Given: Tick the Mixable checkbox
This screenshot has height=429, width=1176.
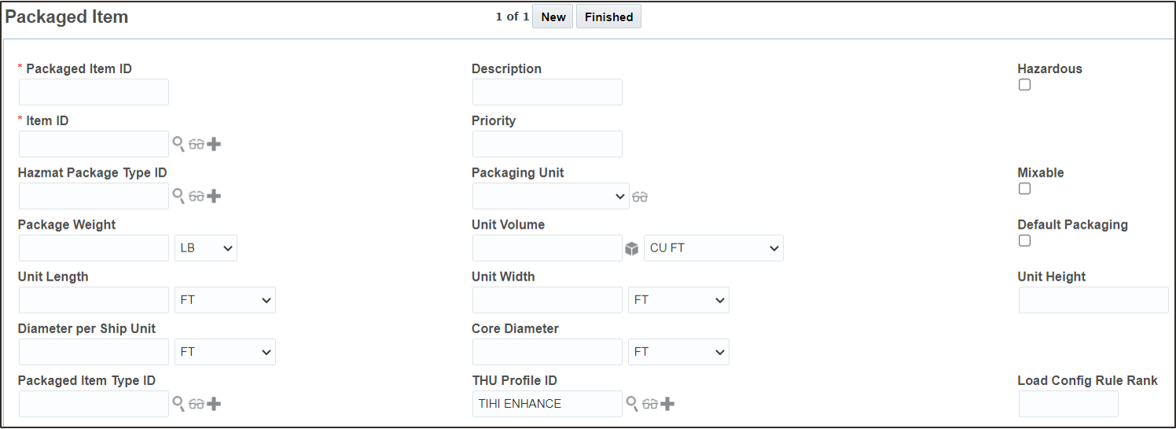Looking at the screenshot, I should (1024, 189).
